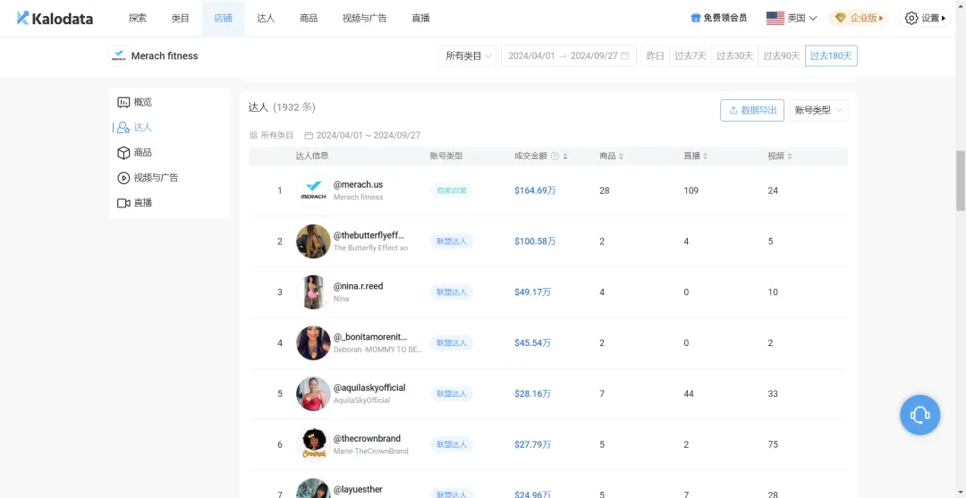Screen dimensions: 966x498
Task: Click the help icon beside 成交金额
Action: coord(555,156)
